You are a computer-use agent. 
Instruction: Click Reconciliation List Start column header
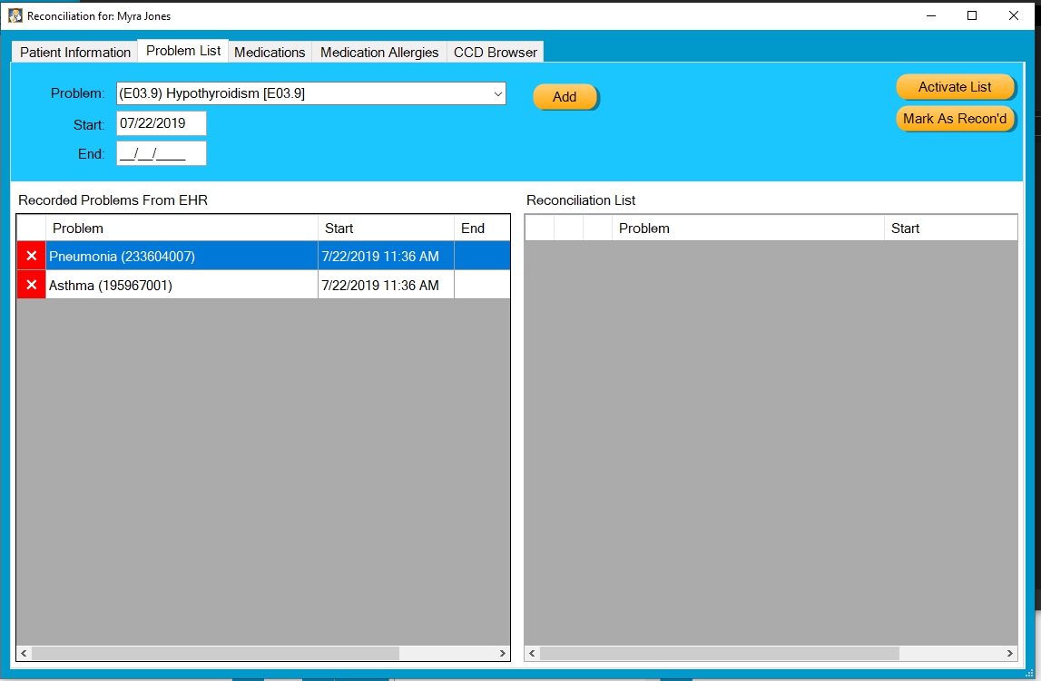951,229
